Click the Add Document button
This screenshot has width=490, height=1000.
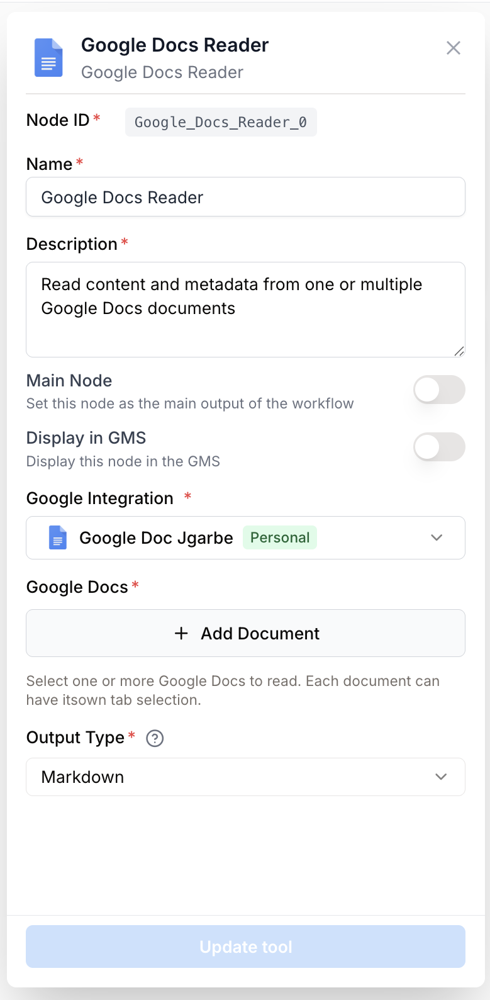[245, 633]
